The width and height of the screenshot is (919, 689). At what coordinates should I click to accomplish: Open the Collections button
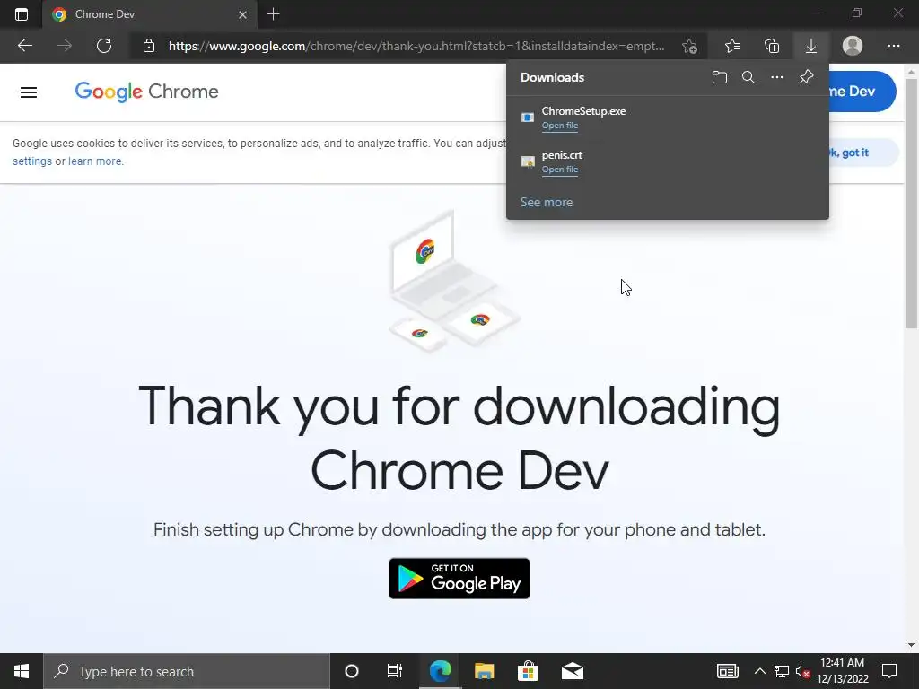click(772, 46)
